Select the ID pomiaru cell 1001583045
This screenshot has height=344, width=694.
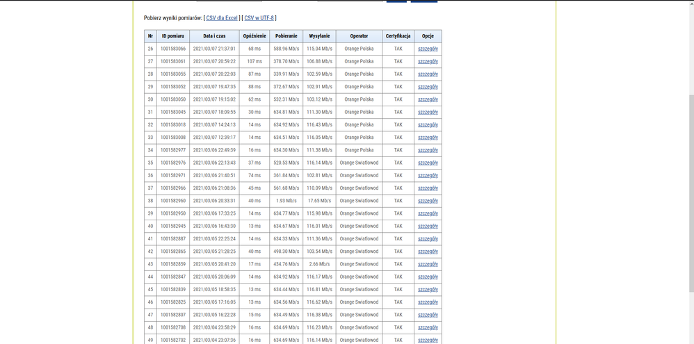(173, 112)
